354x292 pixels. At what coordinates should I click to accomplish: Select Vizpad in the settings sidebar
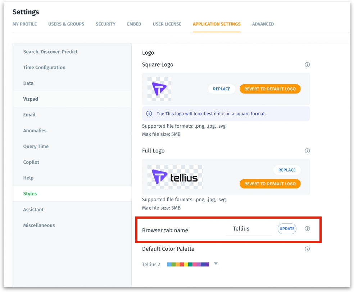coord(31,99)
